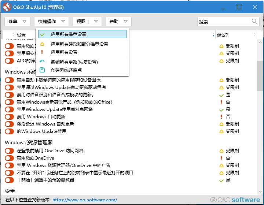This screenshot has height=205, width=264.
Task: Toggle 禁用对语音识别和语音合成模块的更新 switch
Action: click(9, 95)
